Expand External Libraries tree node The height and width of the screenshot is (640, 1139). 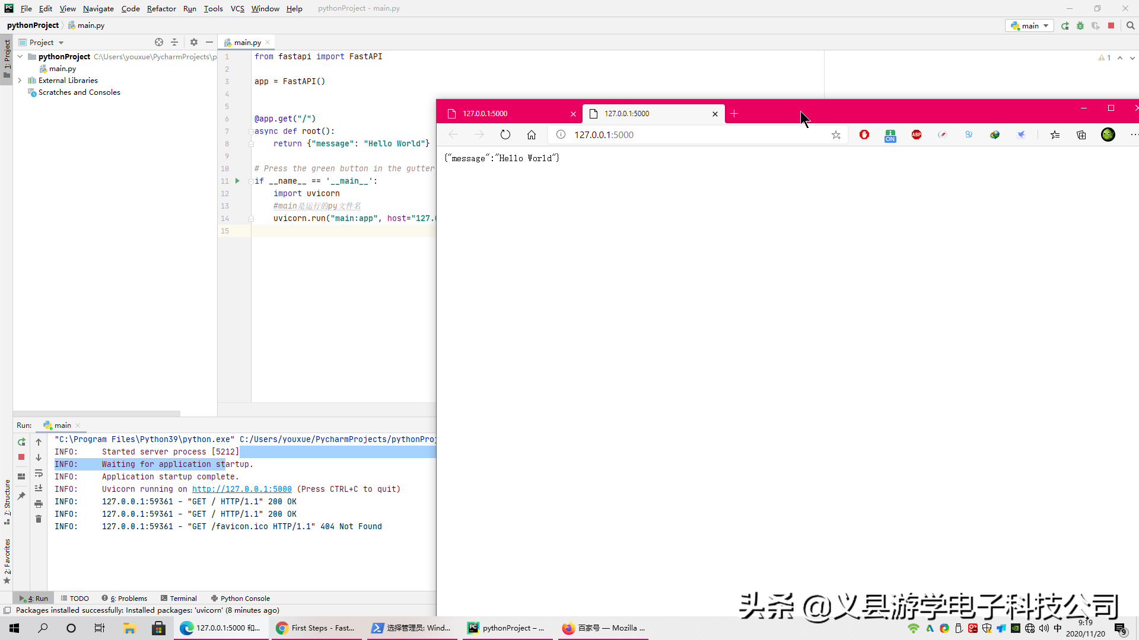(20, 80)
